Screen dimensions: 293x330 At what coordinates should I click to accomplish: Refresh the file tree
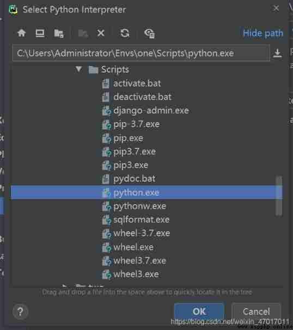(125, 33)
